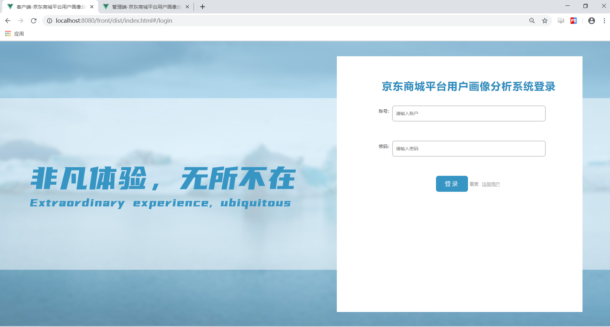The image size is (610, 327).
Task: Switch to the 客户端-京东商城 tab
Action: click(50, 7)
